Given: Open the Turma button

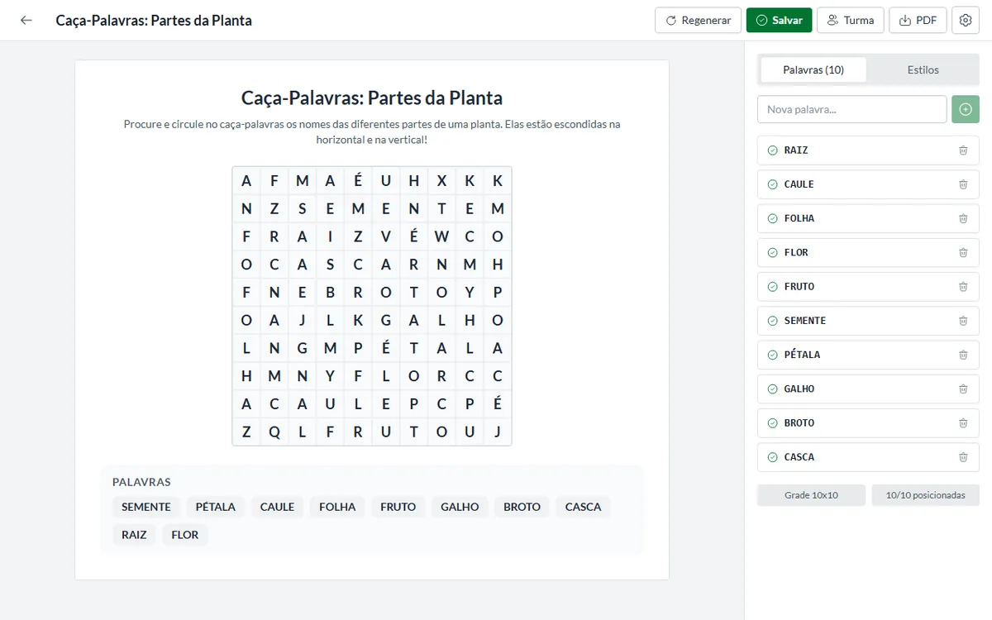Looking at the screenshot, I should tap(851, 21).
